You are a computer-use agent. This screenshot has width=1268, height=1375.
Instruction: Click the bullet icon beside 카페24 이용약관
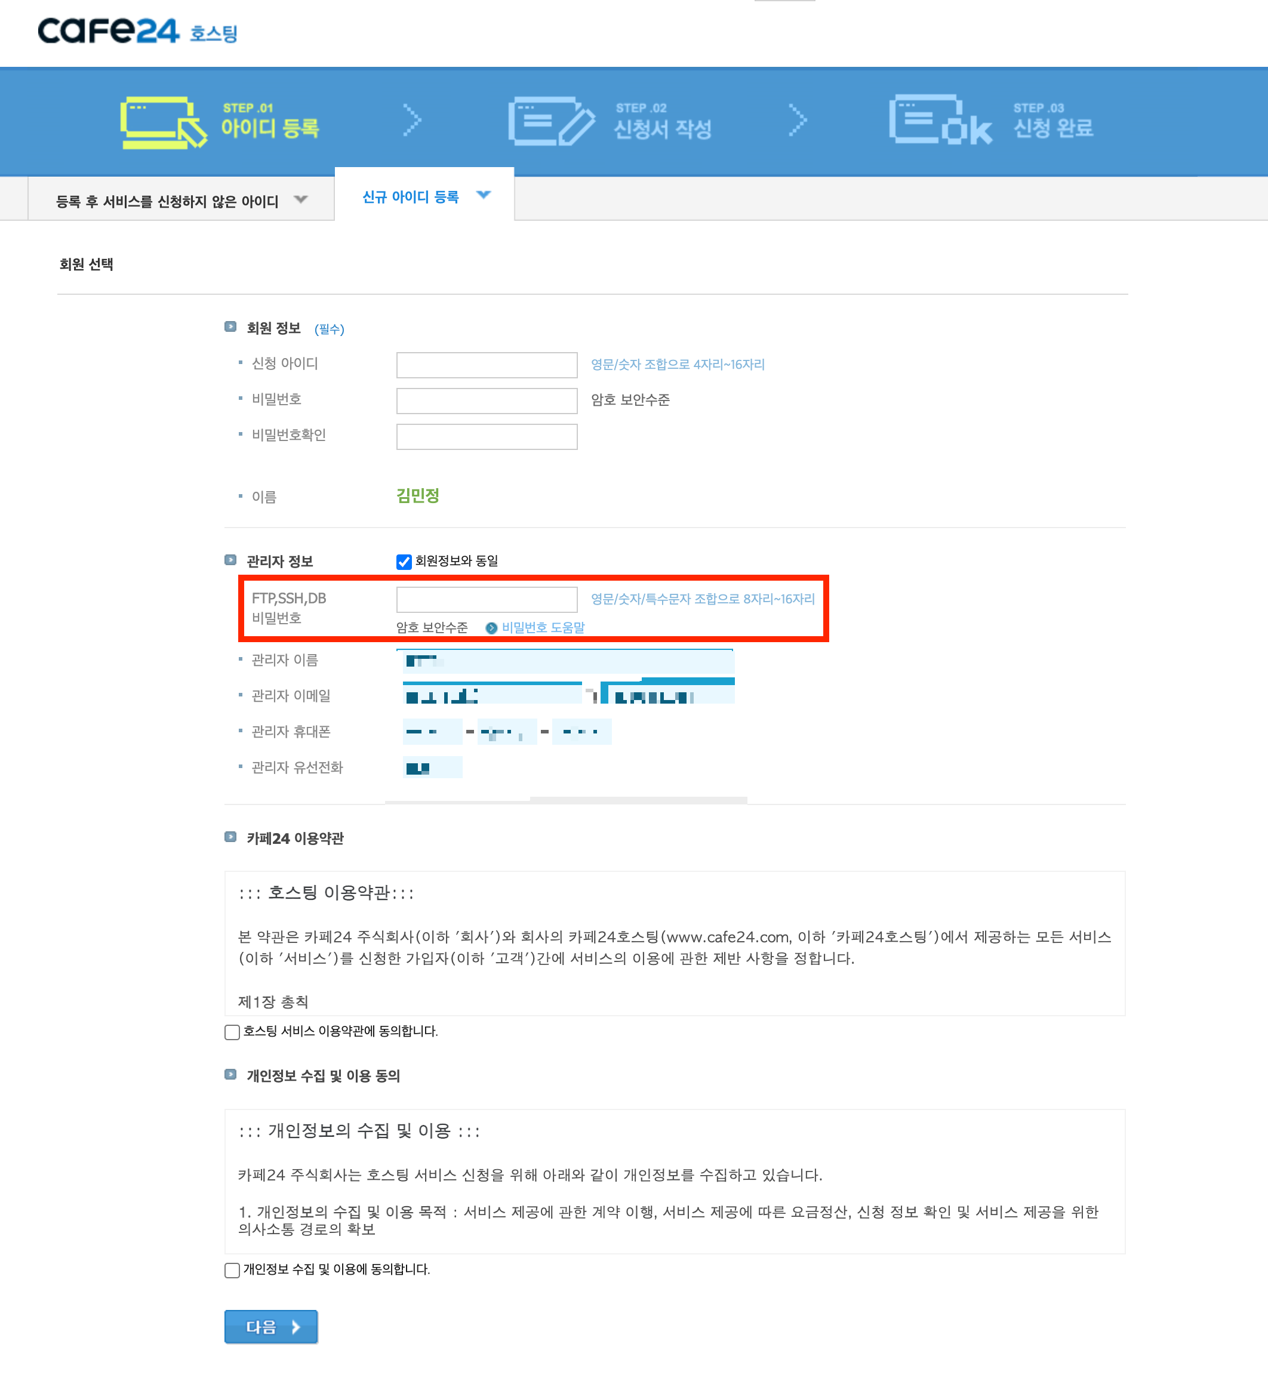point(230,837)
